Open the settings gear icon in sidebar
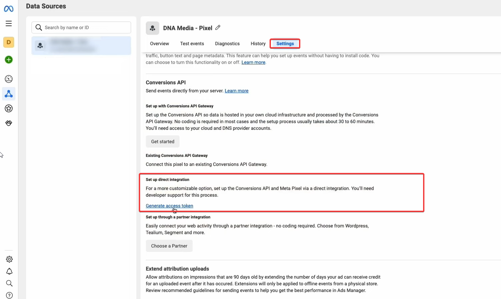501x299 pixels. point(9,259)
